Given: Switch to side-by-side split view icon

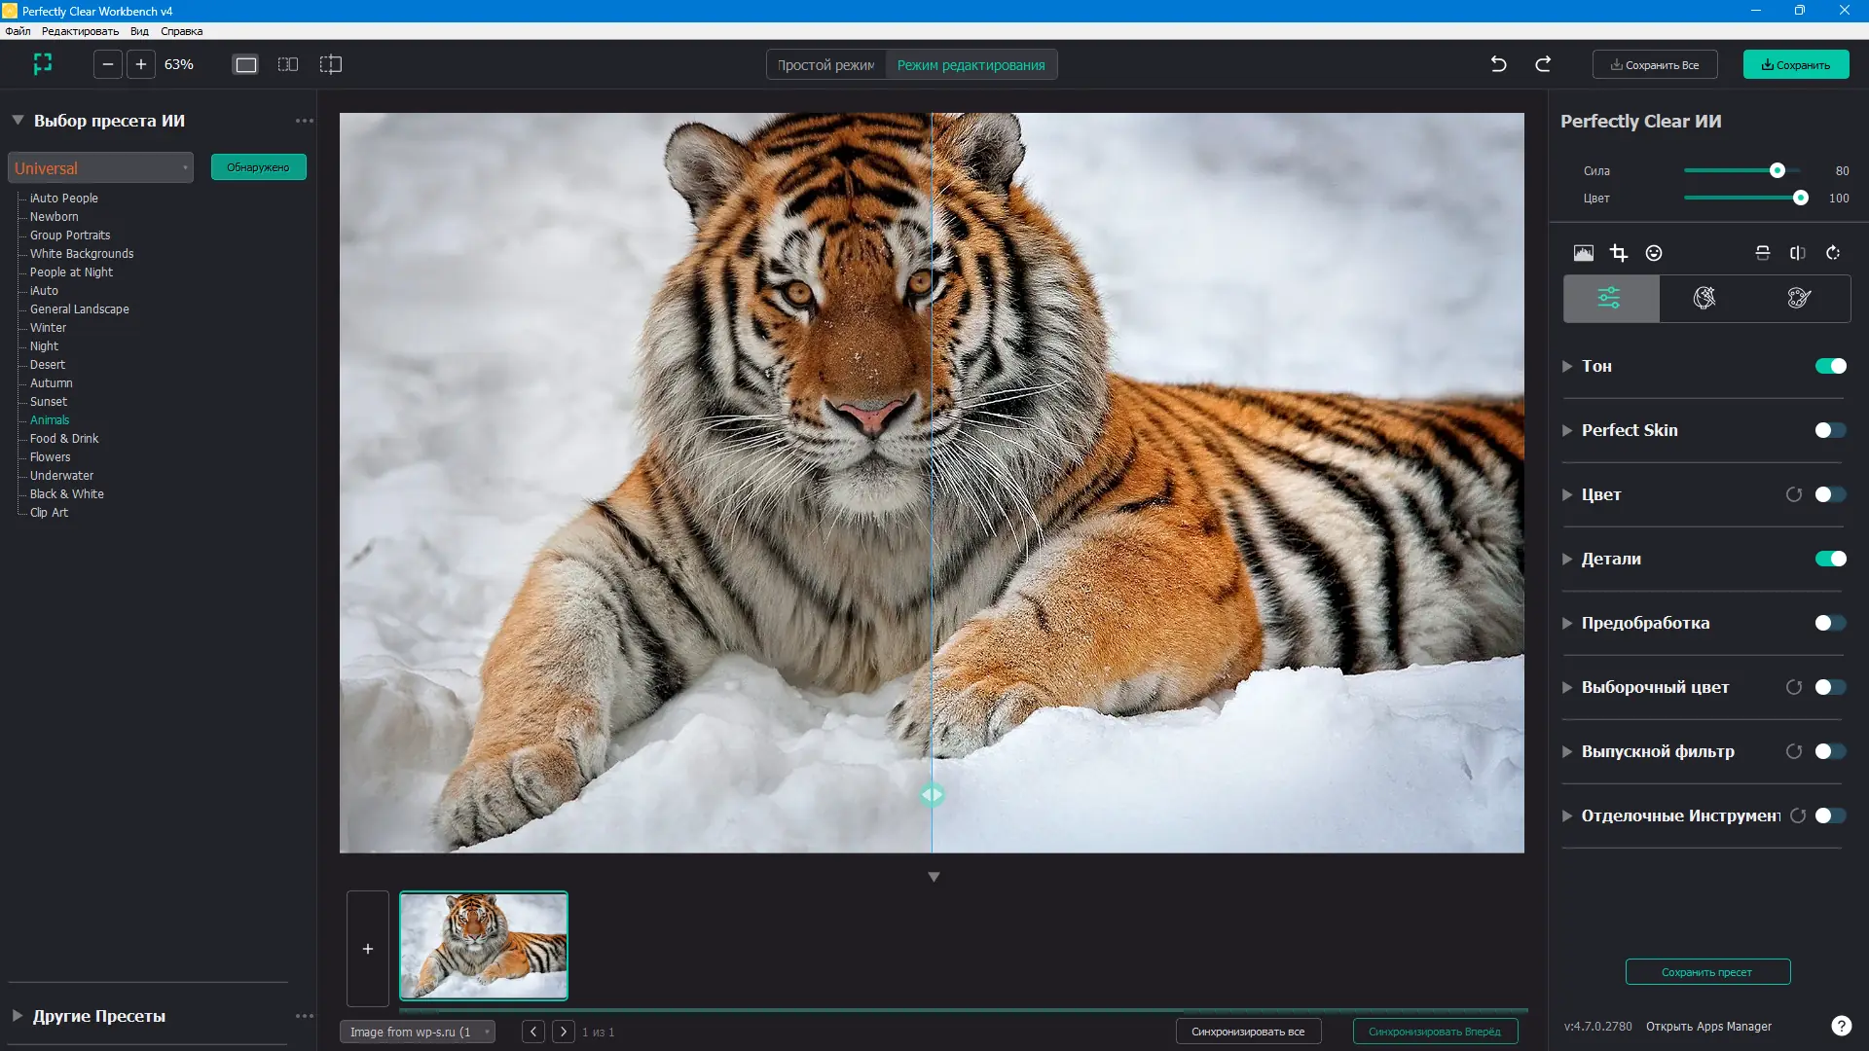Looking at the screenshot, I should [288, 64].
